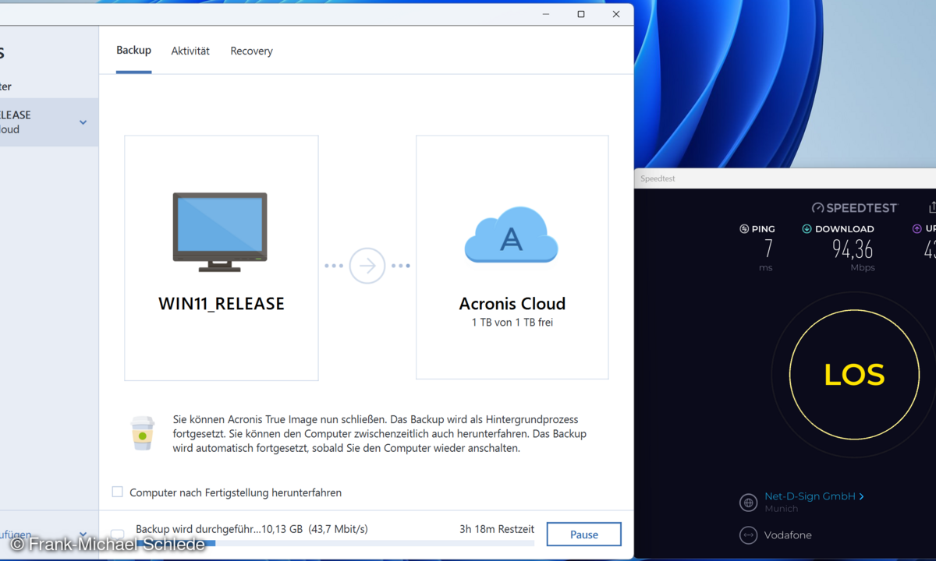Screen dimensions: 936x561
Task: Click the globe icon beside Net-D-Sign GmbH
Action: pyautogui.click(x=748, y=503)
